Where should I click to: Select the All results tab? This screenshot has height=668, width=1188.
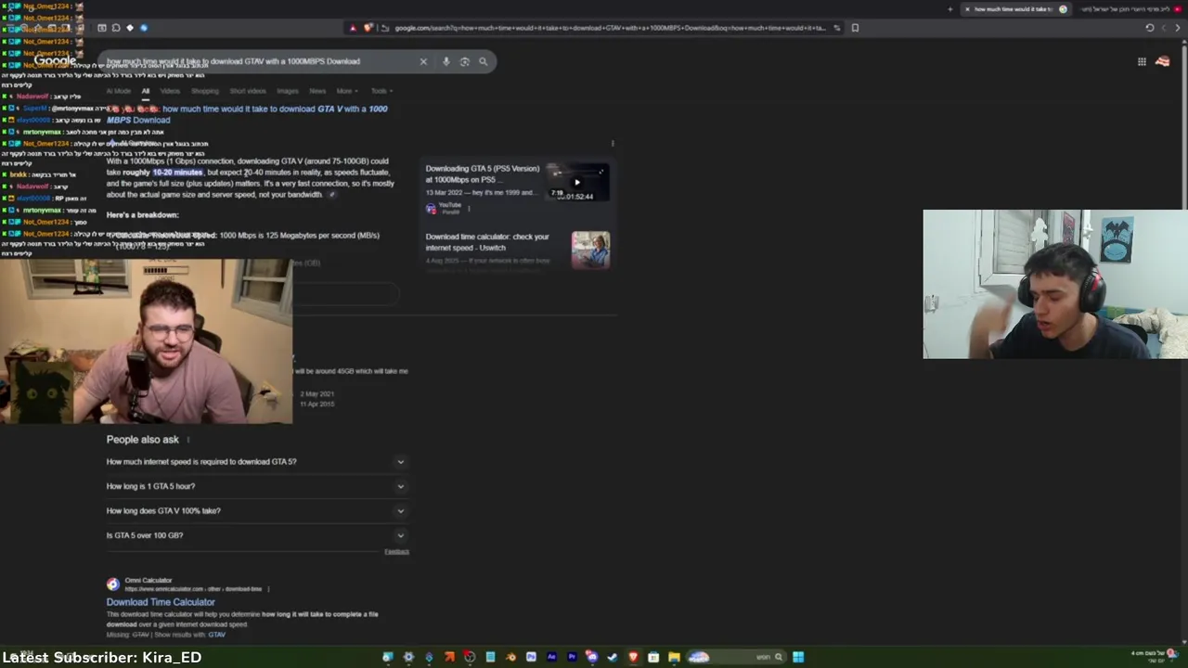coord(146,91)
